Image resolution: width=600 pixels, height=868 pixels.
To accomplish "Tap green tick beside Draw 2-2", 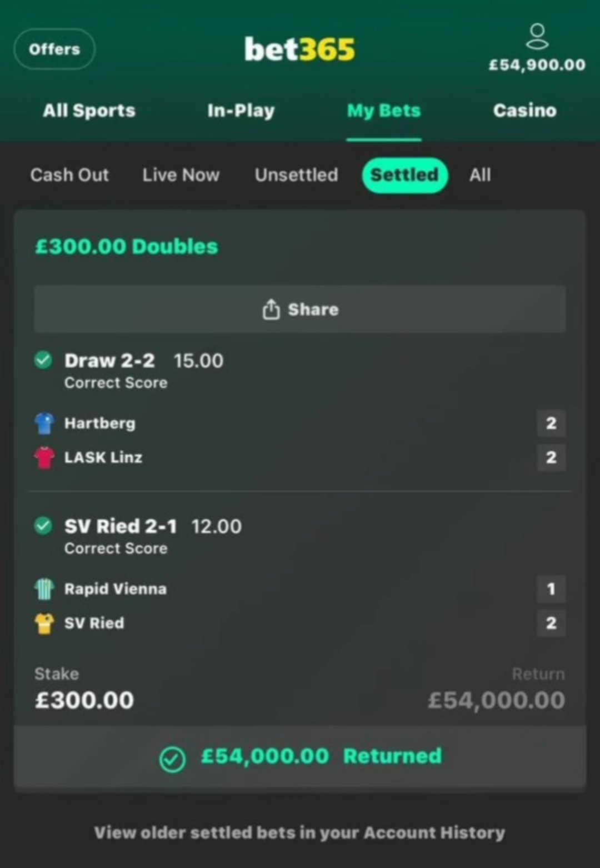I will point(43,360).
